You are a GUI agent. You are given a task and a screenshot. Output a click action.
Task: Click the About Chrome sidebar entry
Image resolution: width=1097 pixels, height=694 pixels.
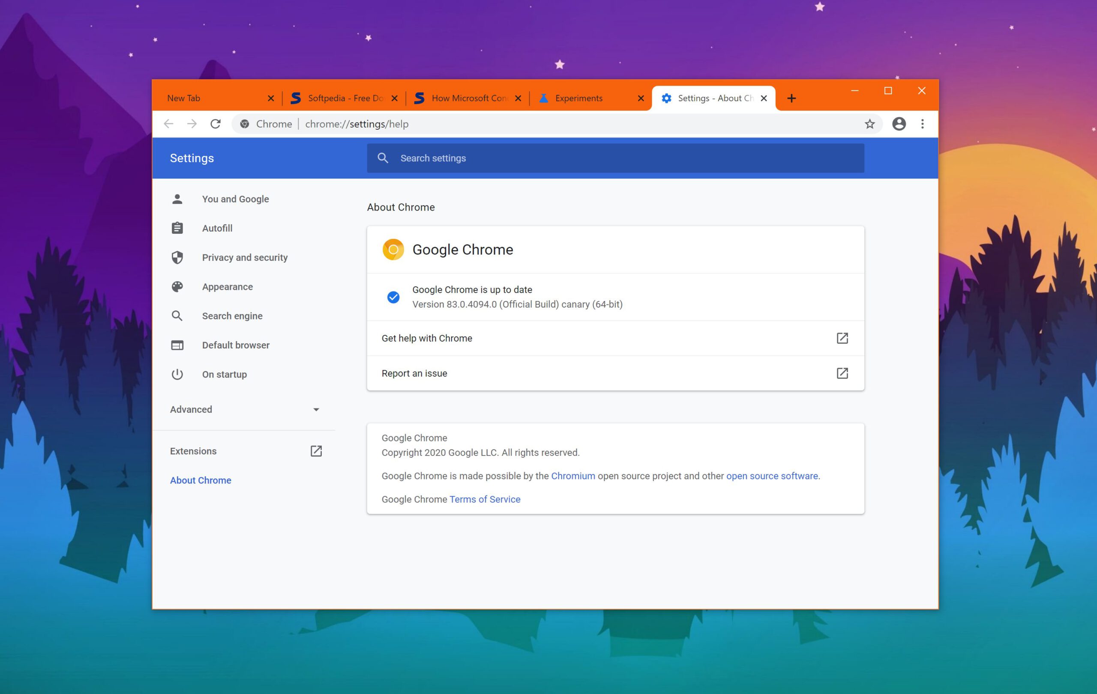click(x=201, y=480)
